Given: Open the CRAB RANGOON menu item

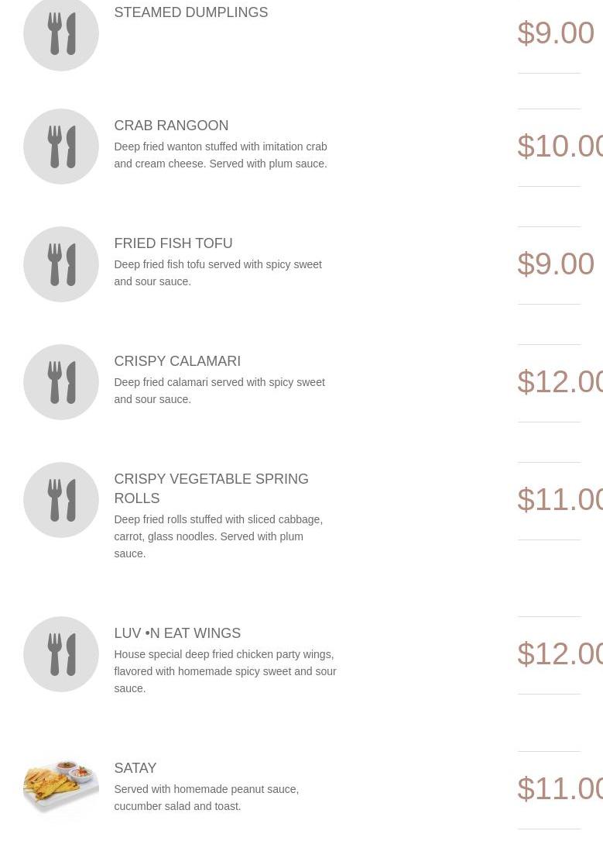Looking at the screenshot, I should (x=171, y=126).
